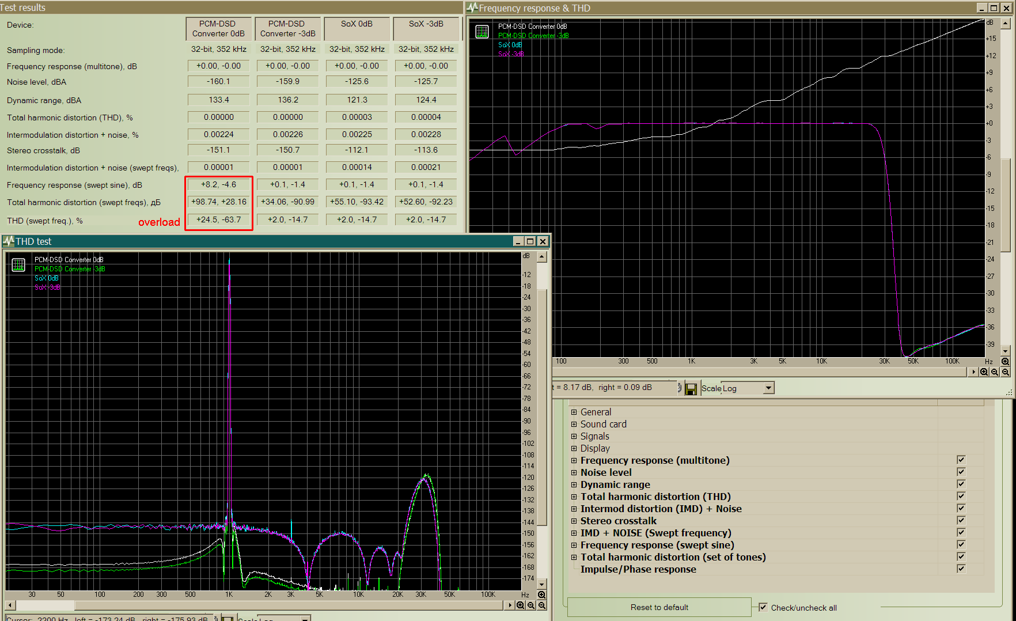
Task: Click vertical zoom icon in Frequency response window
Action: pos(1005,362)
